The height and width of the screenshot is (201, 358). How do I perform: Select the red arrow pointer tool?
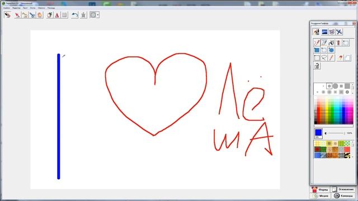pos(17,15)
